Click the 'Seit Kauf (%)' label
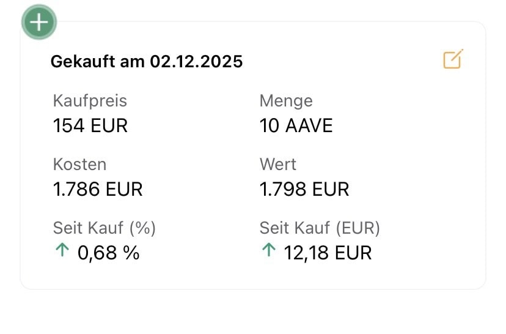Image resolution: width=506 pixels, height=334 pixels. coord(105,228)
